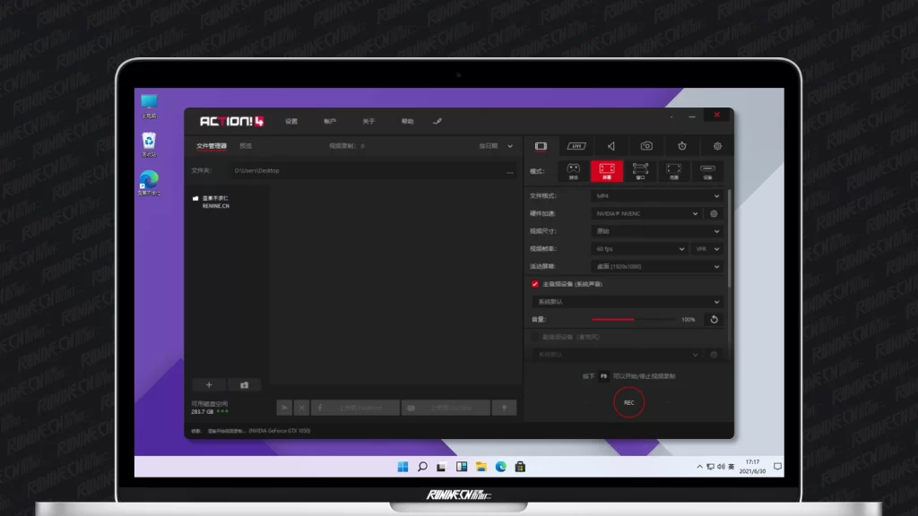Open the NVIDIA NVENC acceleration dropdown
918x516 pixels.
tap(645, 213)
